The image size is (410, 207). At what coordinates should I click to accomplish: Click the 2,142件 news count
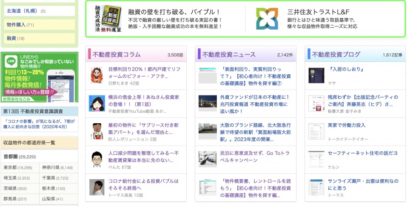(x=285, y=55)
